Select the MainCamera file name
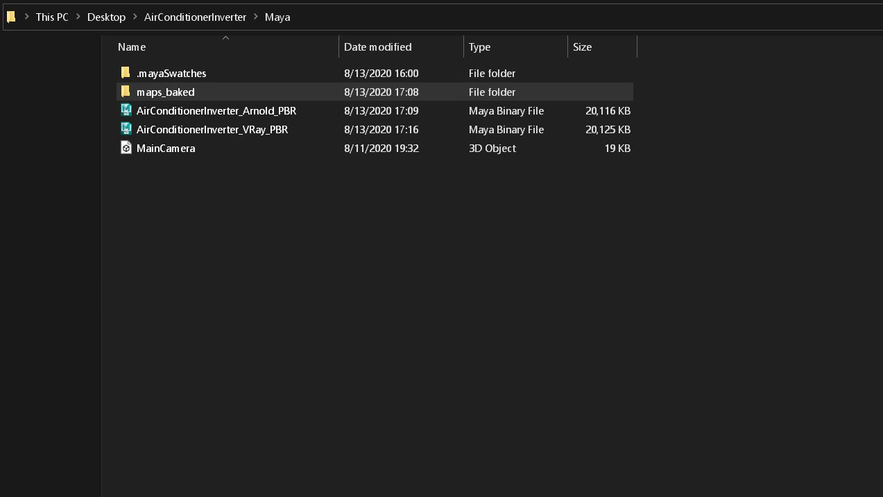883x497 pixels. click(x=166, y=149)
